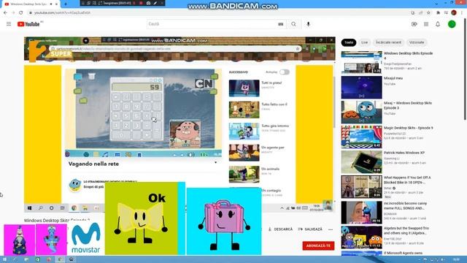The height and width of the screenshot is (263, 467).
Task: Open the Chrome profile avatar
Action: (454, 12)
